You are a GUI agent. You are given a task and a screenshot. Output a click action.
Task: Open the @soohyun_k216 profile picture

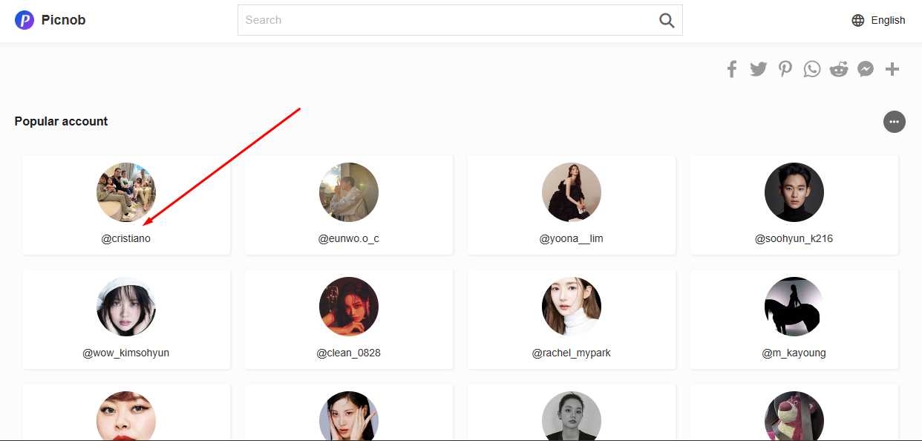794,192
